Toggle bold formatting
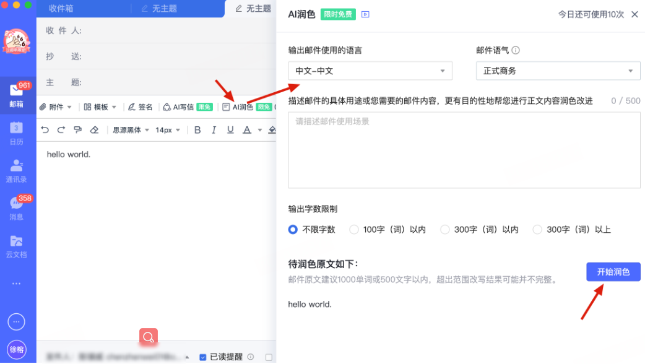Viewport: 645px width, 364px height. [x=197, y=130]
